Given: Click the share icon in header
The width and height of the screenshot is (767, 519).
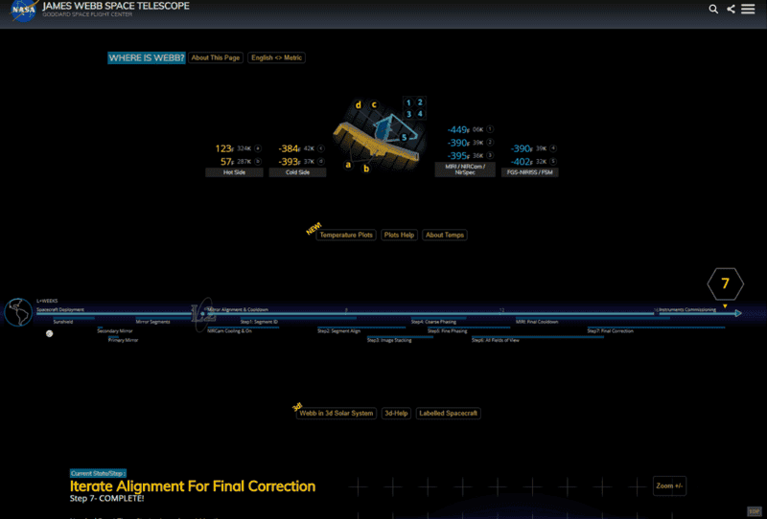Looking at the screenshot, I should [x=731, y=9].
